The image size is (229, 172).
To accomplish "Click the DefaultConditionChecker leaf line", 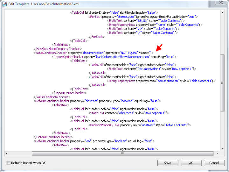I will pyautogui.click(x=94, y=141).
